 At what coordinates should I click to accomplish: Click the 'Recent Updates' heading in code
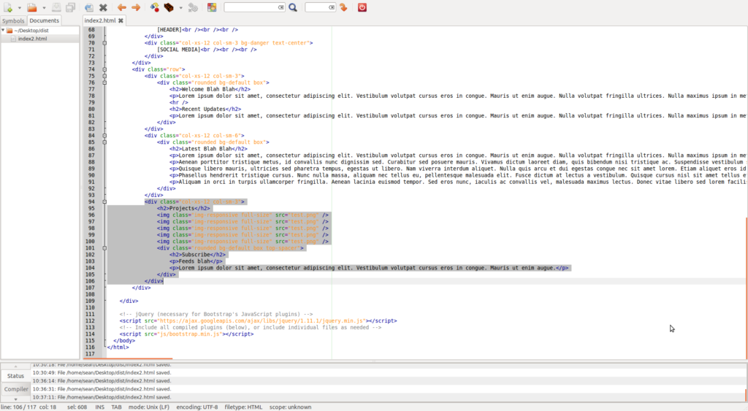point(204,109)
